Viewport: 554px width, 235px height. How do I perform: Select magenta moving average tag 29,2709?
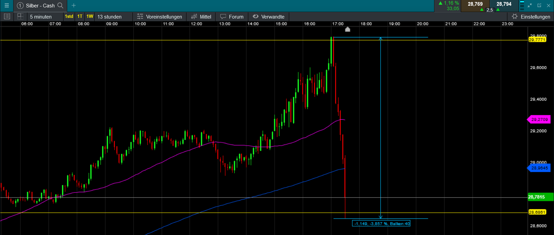point(538,119)
